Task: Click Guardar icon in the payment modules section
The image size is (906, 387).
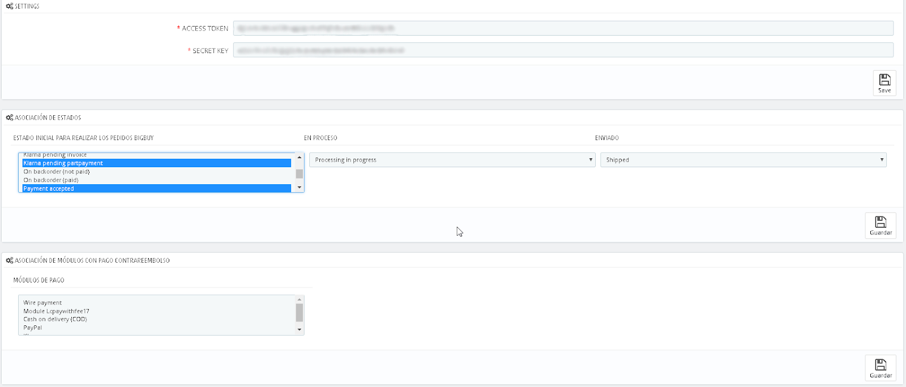Action: click(x=881, y=365)
